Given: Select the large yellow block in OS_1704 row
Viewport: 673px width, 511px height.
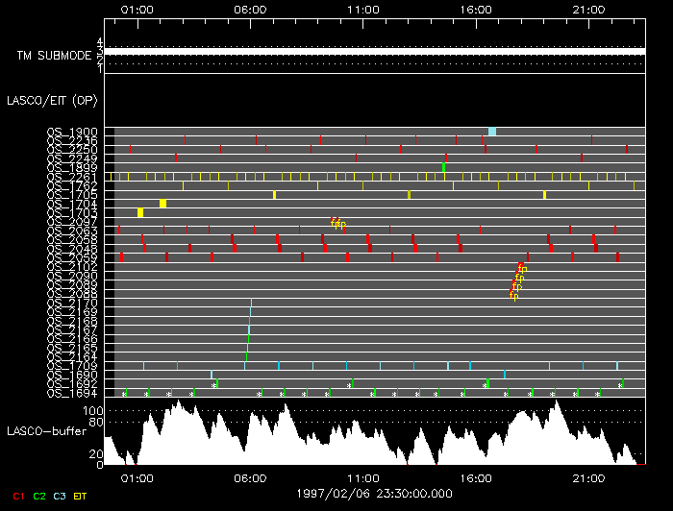Looking at the screenshot, I should pyautogui.click(x=162, y=204).
